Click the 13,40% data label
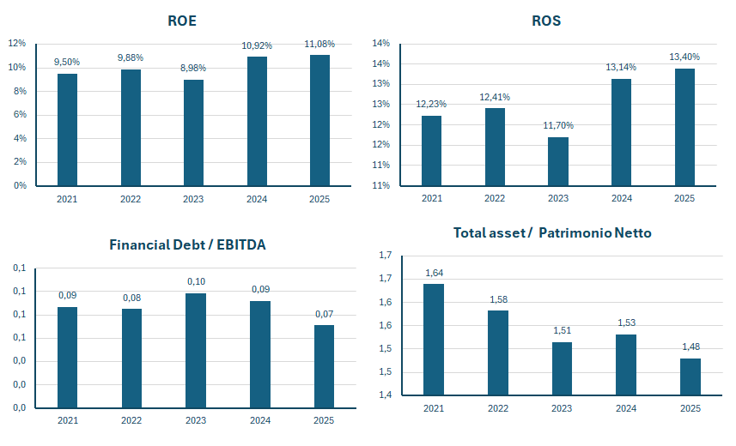 684,57
